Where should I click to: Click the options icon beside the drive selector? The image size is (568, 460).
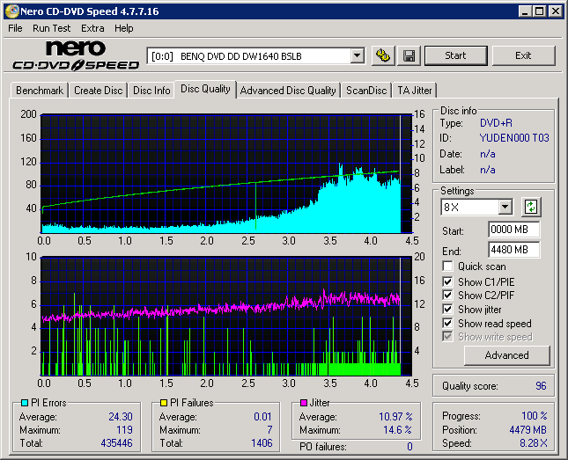383,55
